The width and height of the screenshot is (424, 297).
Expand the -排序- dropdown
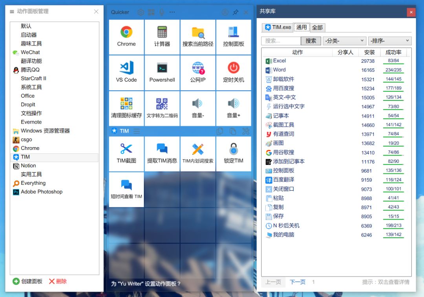pyautogui.click(x=390, y=41)
